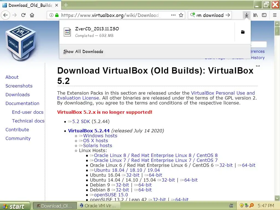280x210 pixels.
Task: Open containing folder for ZverCD ISO
Action: [x=243, y=32]
